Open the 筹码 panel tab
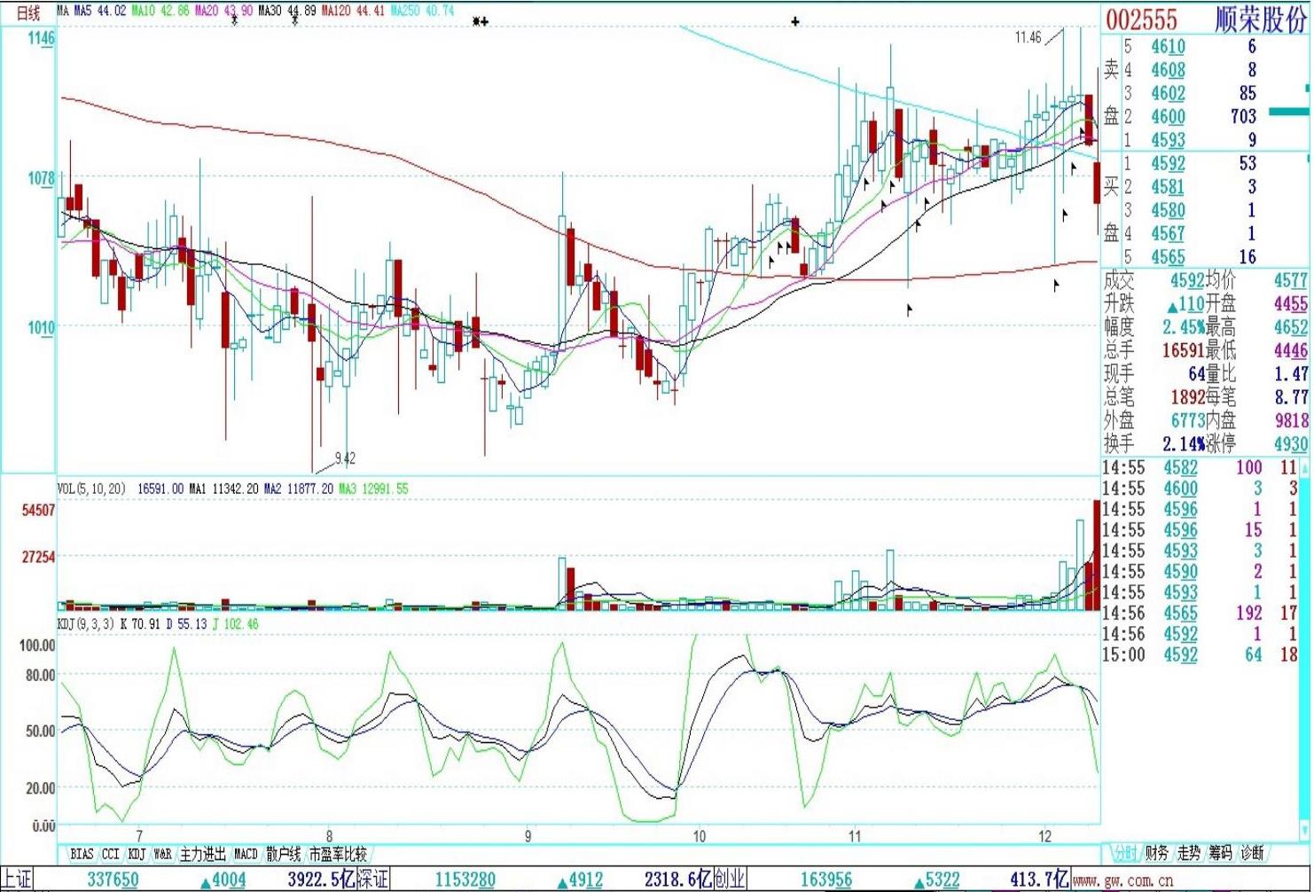Image resolution: width=1314 pixels, height=892 pixels. (x=1220, y=853)
